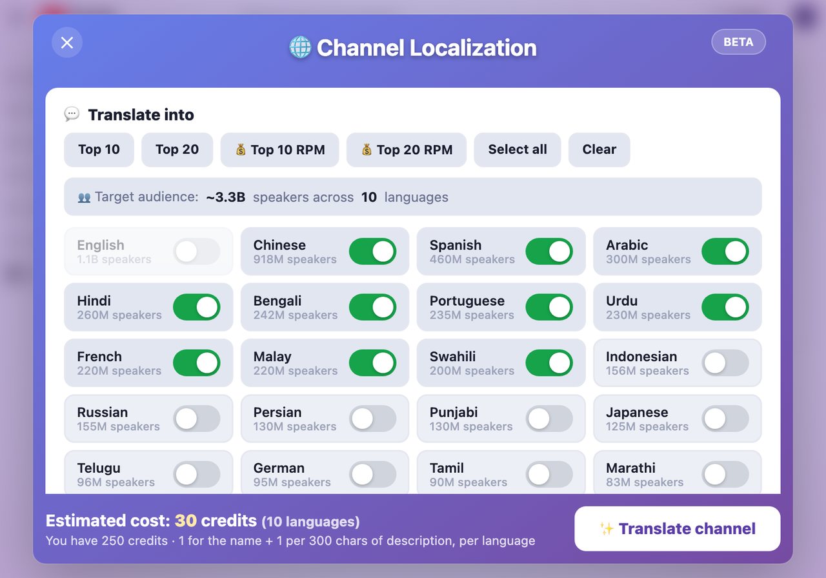Click the globe icon in title
This screenshot has width=826, height=578.
(x=300, y=48)
